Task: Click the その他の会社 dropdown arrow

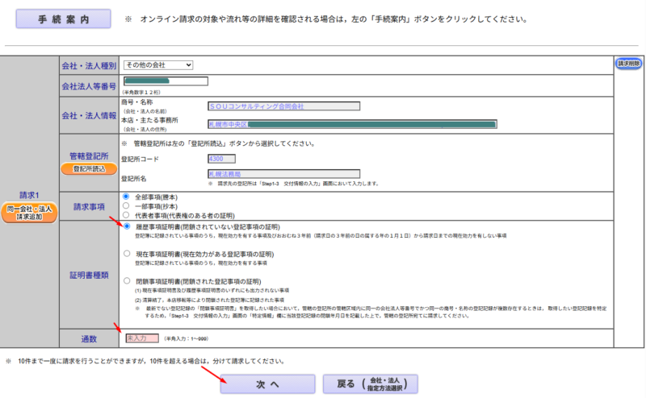Action: 187,64
